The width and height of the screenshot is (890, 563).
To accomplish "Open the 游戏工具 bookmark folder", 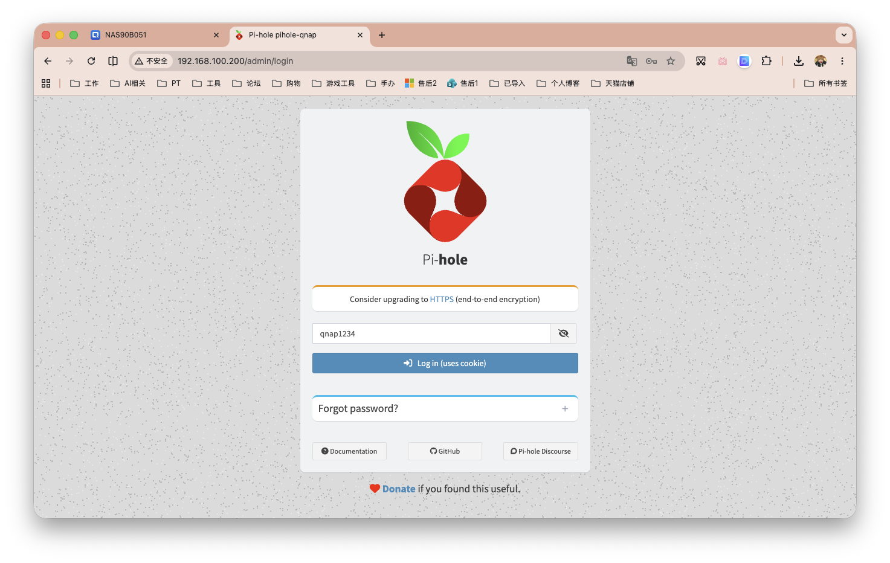I will tap(334, 83).
